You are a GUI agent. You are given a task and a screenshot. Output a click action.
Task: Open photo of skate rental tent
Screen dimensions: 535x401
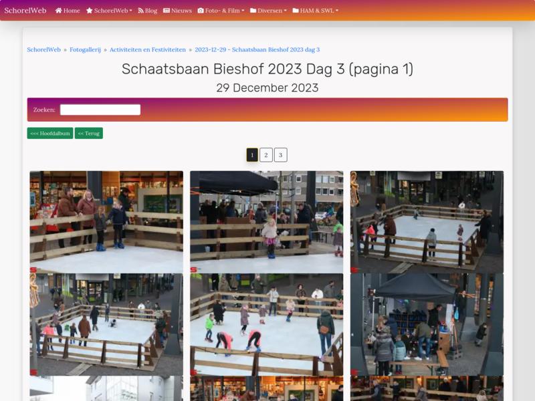[x=427, y=325]
